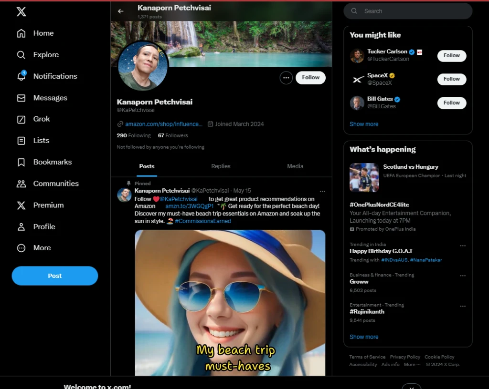
Task: Switch to the Media tab
Action: (295, 166)
